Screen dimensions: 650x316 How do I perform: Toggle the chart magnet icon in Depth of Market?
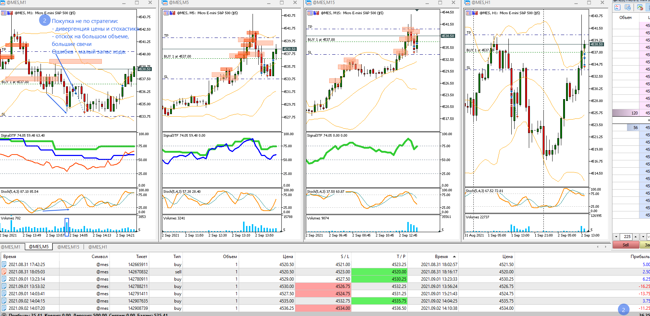pos(640,7)
